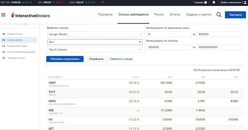248x130 pixels.
Task: Open Сканер взаимных фондов link
Action: pyautogui.click(x=21, y=52)
